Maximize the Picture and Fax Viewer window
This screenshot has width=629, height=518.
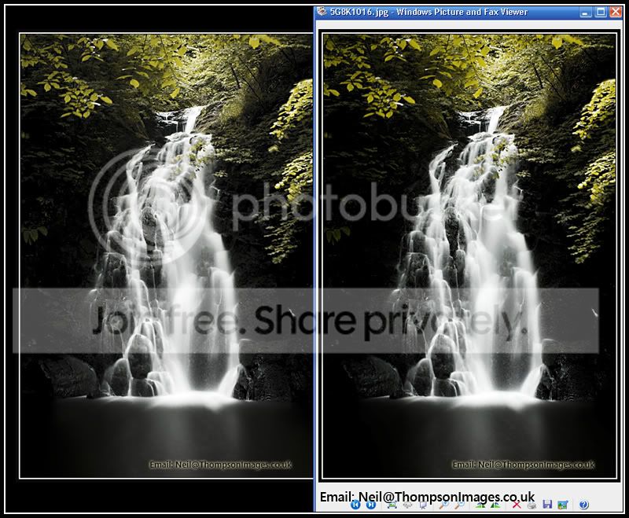[x=601, y=12]
